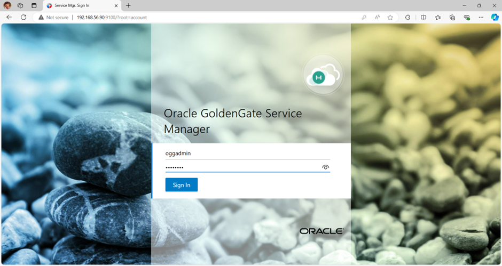
Task: Open Browser essentials heart icon
Action: coord(467,18)
